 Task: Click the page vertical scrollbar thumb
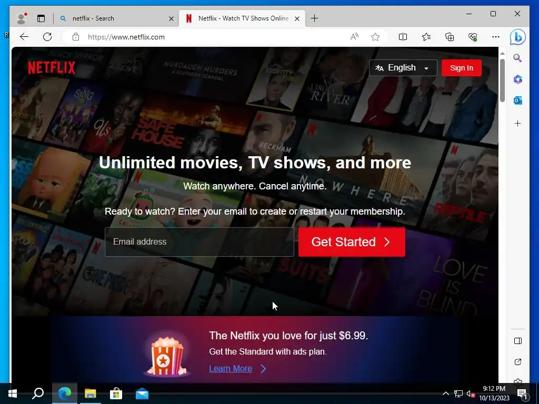point(502,80)
